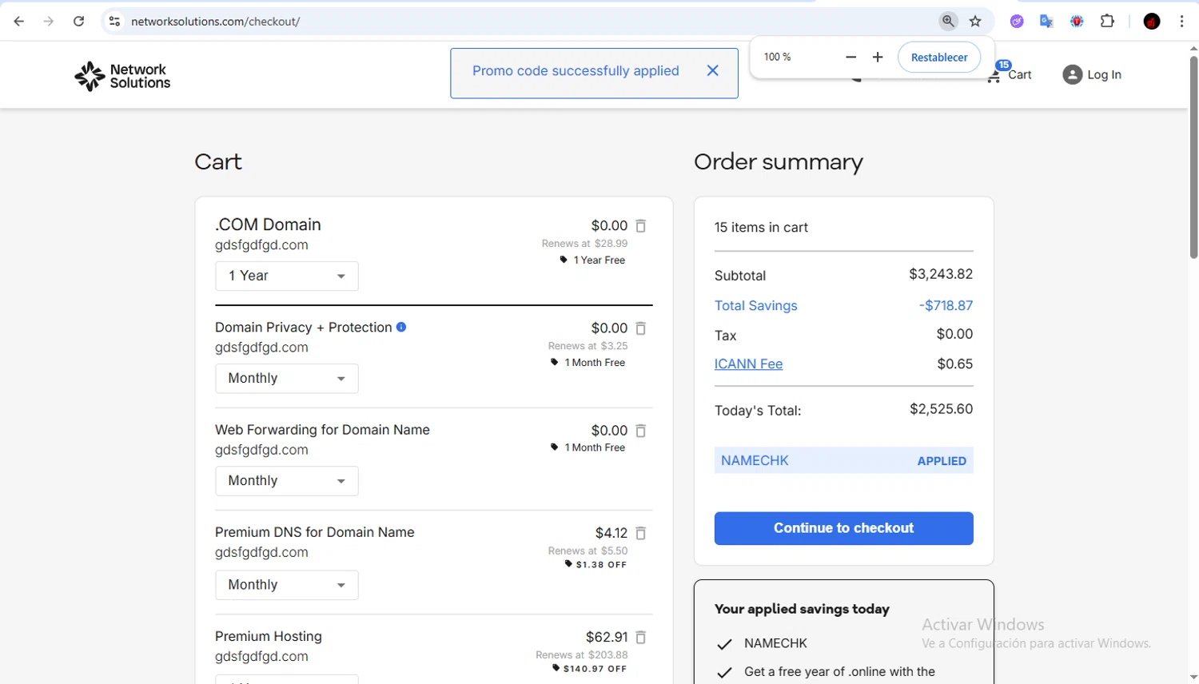
Task: Expand Domain Privacy Monthly billing dropdown
Action: (286, 379)
